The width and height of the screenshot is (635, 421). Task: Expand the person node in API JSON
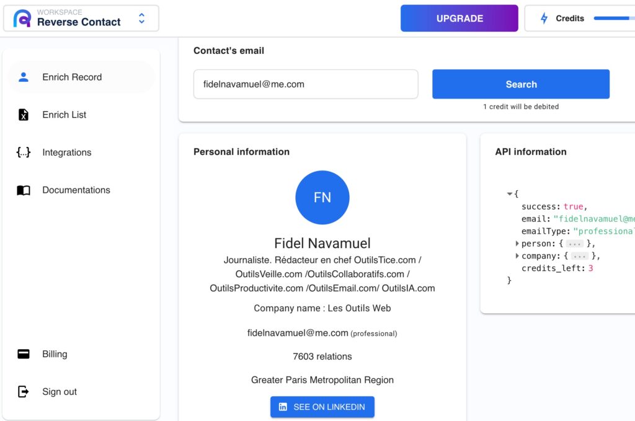click(517, 244)
